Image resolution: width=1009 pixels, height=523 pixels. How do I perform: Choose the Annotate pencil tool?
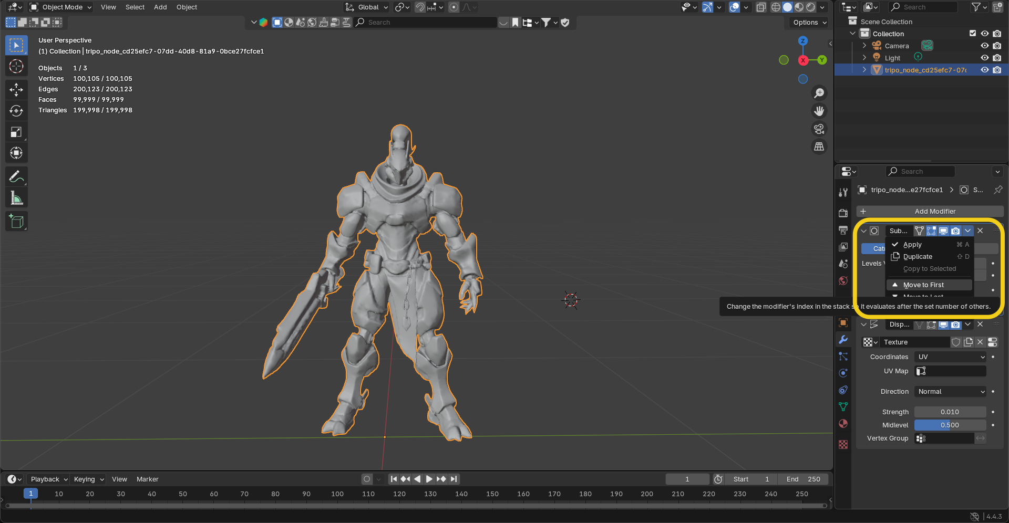[x=16, y=177]
